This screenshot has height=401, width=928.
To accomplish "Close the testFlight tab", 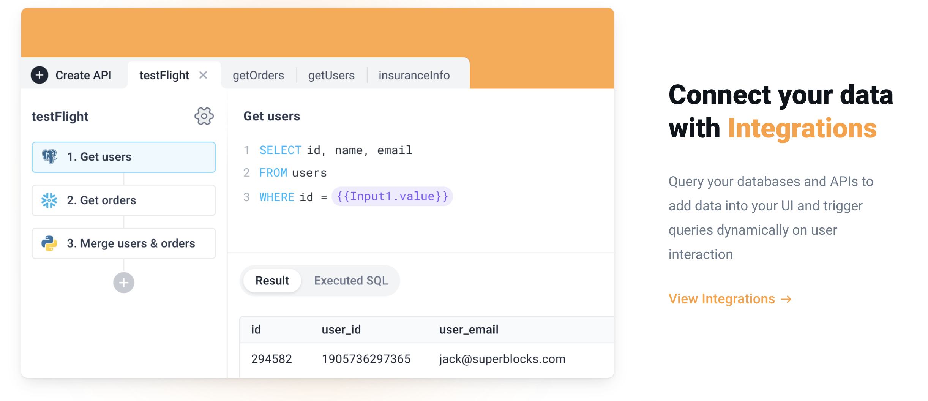I will 203,75.
